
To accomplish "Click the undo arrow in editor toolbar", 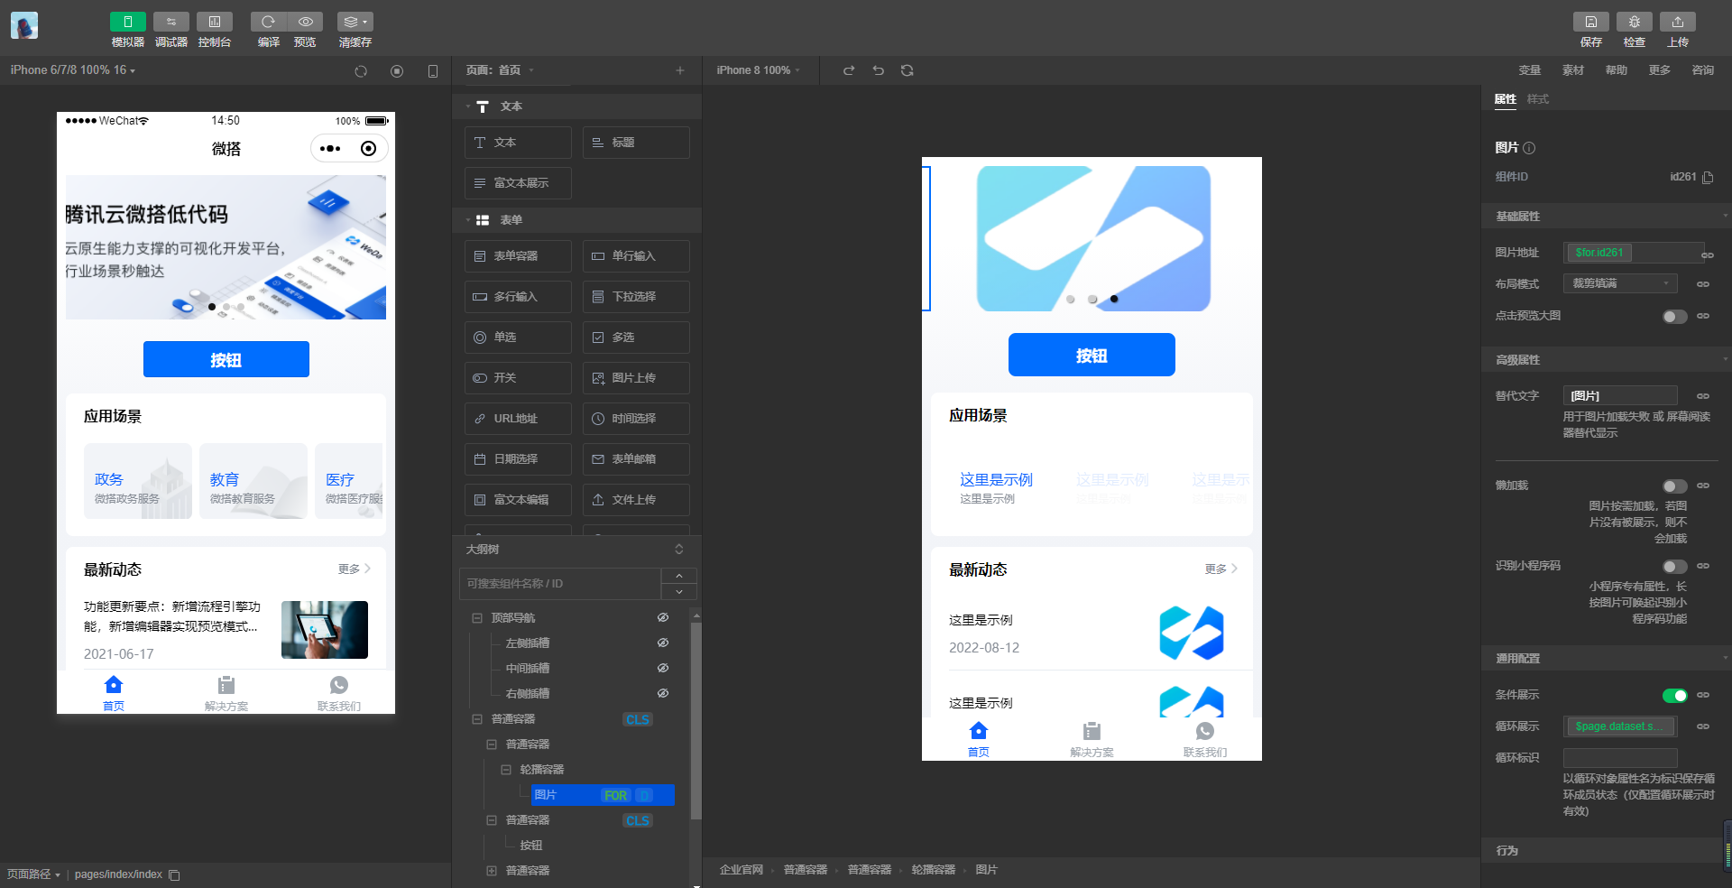I will tap(878, 70).
